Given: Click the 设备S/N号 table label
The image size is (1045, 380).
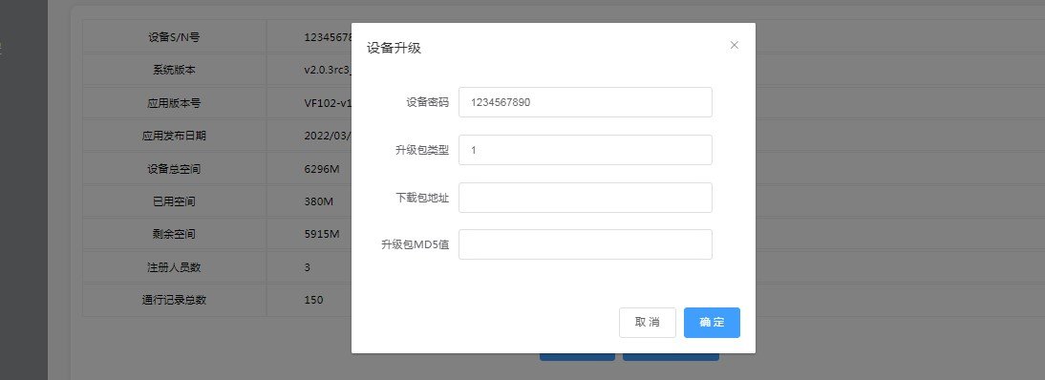Looking at the screenshot, I should [174, 37].
